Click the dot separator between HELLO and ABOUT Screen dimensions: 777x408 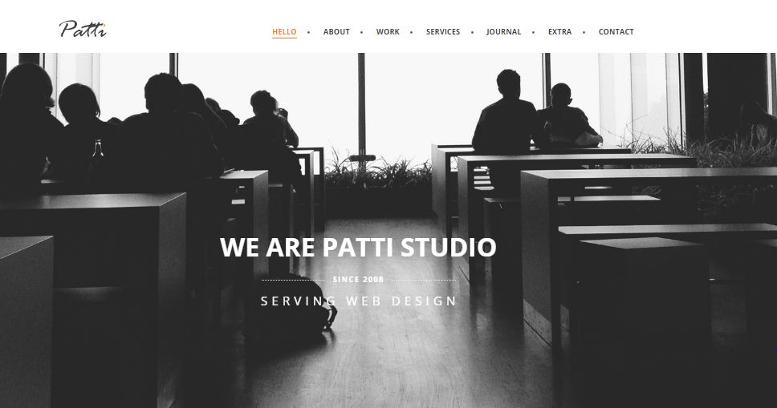click(309, 32)
